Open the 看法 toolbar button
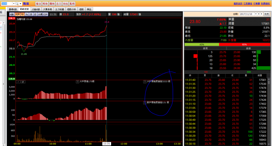This screenshot has width=272, height=146. tap(38, 4)
